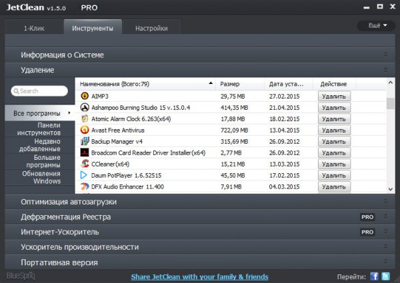Focus the Search input field
Screen dimensions: 400x283
[x=39, y=91]
